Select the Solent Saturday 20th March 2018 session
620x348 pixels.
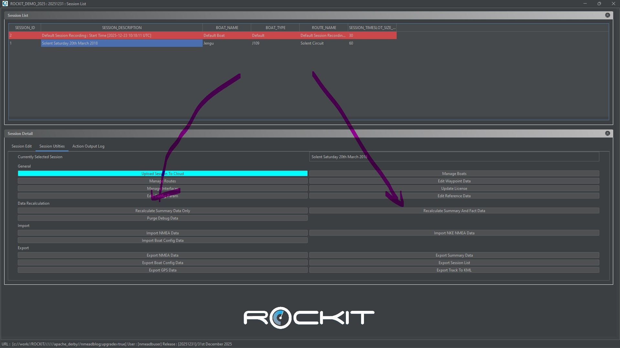coord(122,43)
